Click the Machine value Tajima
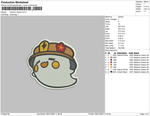Image resolution: width=150 pixels, height=116 pixels. (121, 17)
